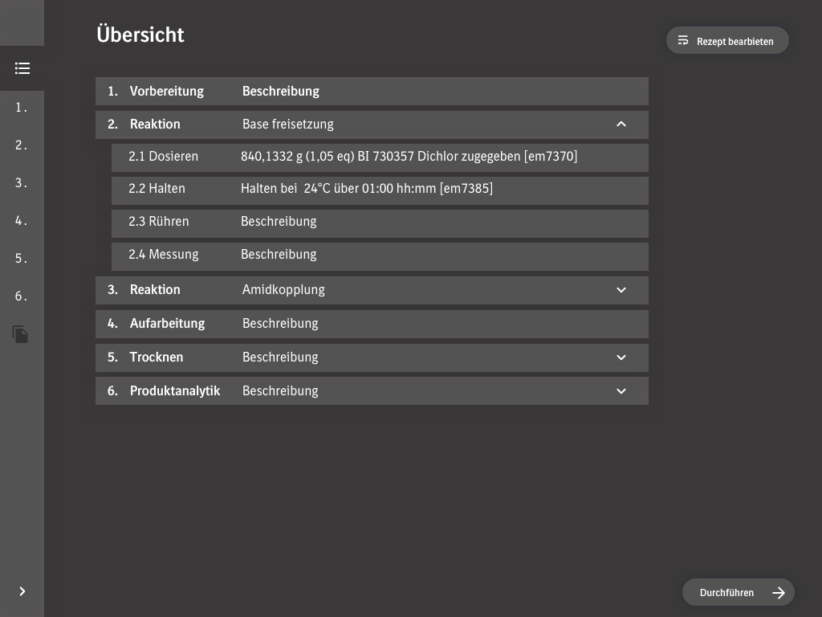Select the 4. Aufarbeitung row
Image resolution: width=822 pixels, height=617 pixels.
371,324
